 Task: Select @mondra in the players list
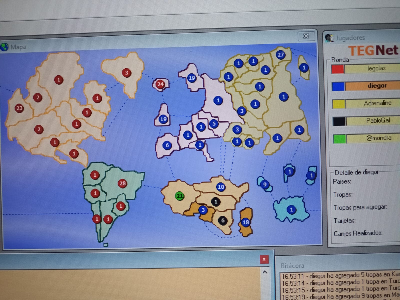[378, 138]
